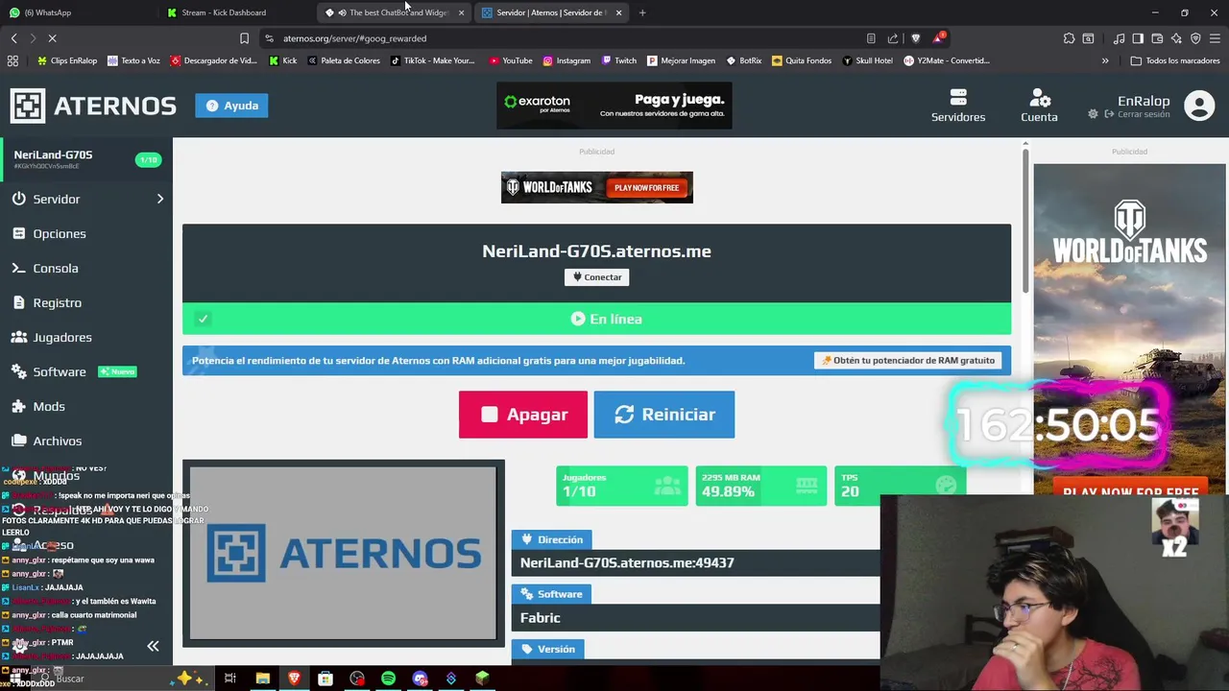Open a new browser tab
Screen dimensions: 1229x691
point(642,12)
